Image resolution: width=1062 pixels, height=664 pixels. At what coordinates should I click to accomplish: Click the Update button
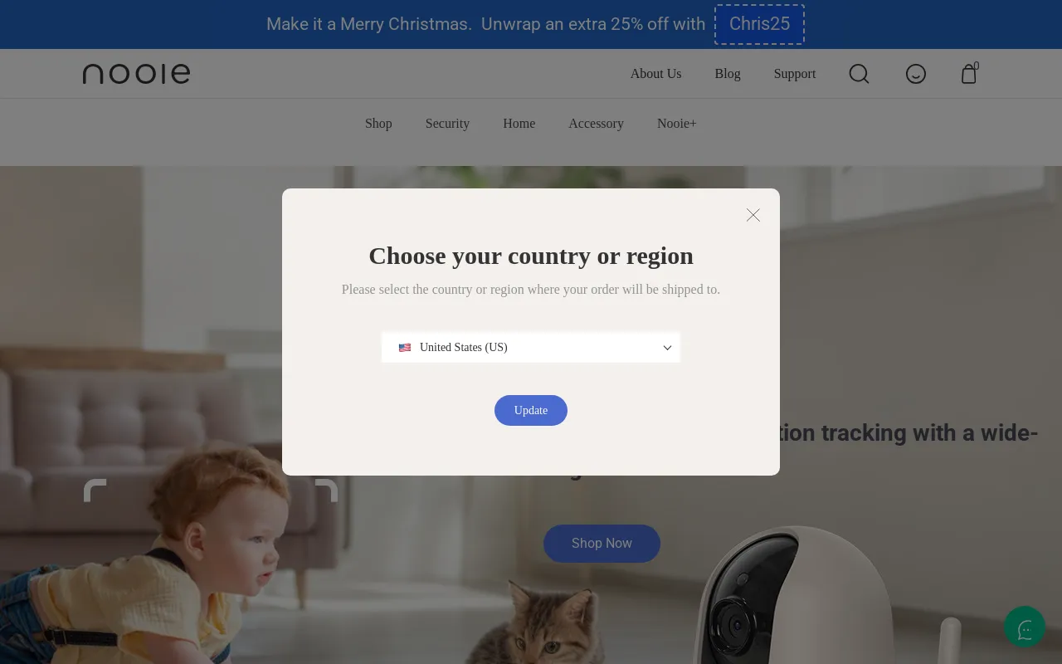(531, 410)
